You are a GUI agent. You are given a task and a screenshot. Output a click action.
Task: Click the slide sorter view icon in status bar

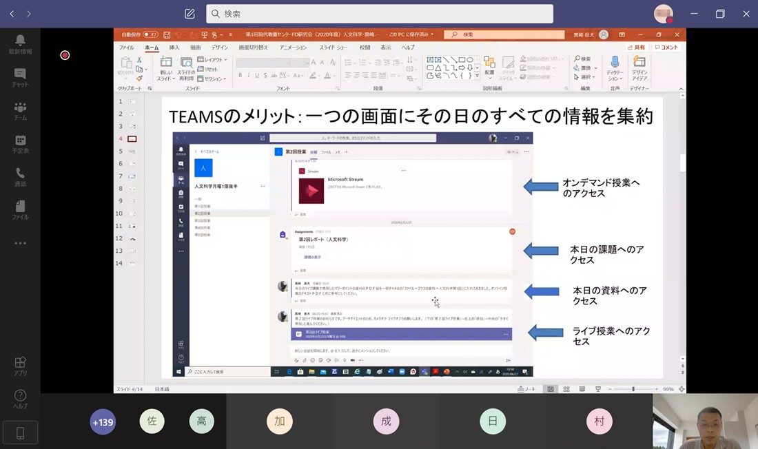(566, 389)
